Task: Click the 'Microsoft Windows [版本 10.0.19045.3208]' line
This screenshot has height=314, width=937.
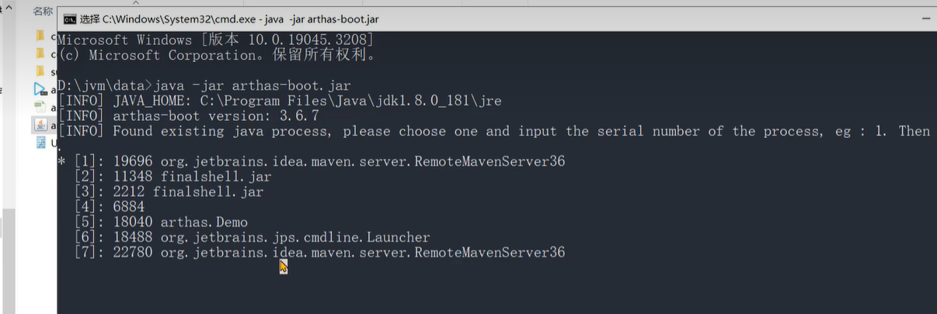Action: click(x=215, y=40)
